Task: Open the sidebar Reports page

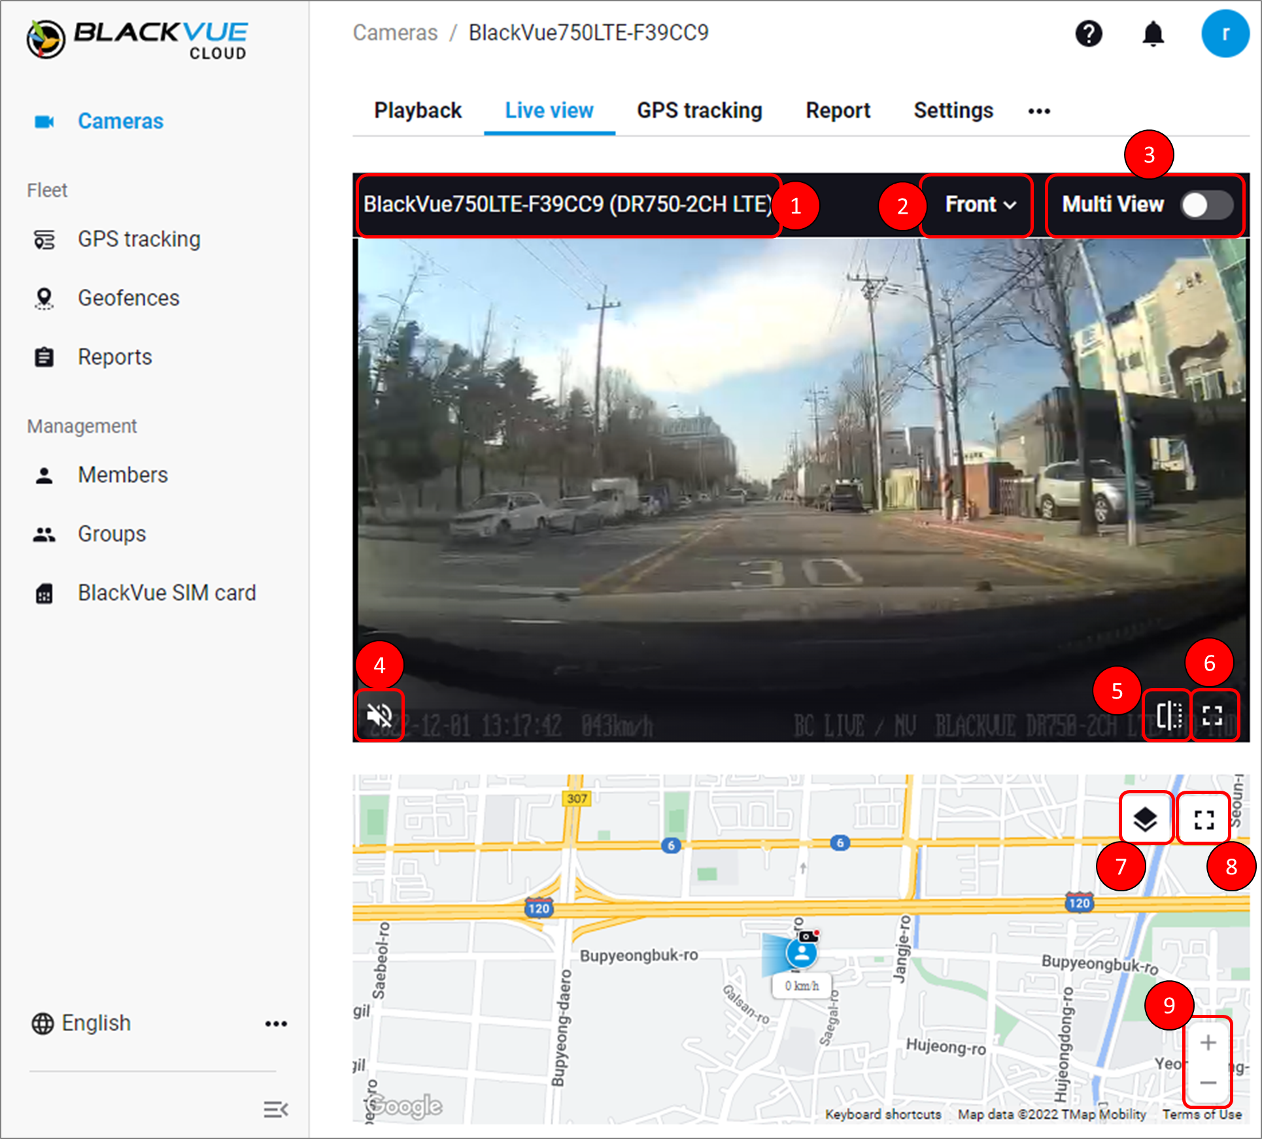Action: [114, 357]
